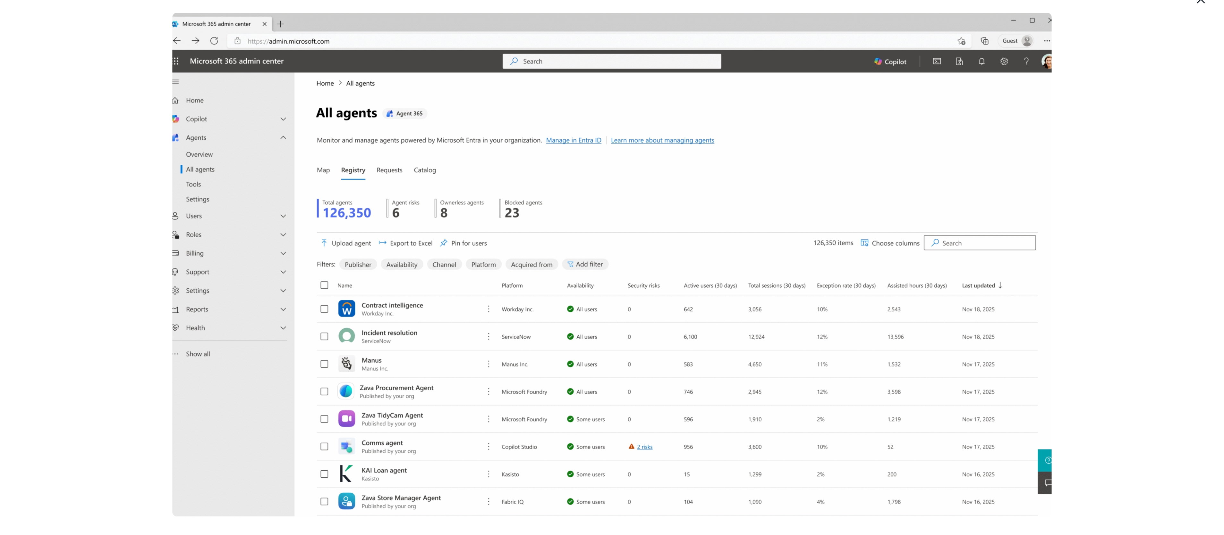The image size is (1224, 535).
Task: Click the 2 risks link
Action: (644, 447)
